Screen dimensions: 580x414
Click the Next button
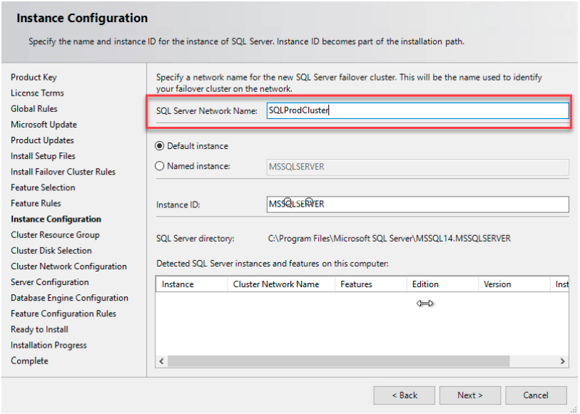click(469, 395)
